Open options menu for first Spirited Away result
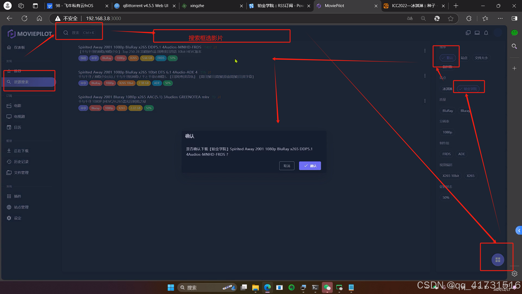 [425, 51]
